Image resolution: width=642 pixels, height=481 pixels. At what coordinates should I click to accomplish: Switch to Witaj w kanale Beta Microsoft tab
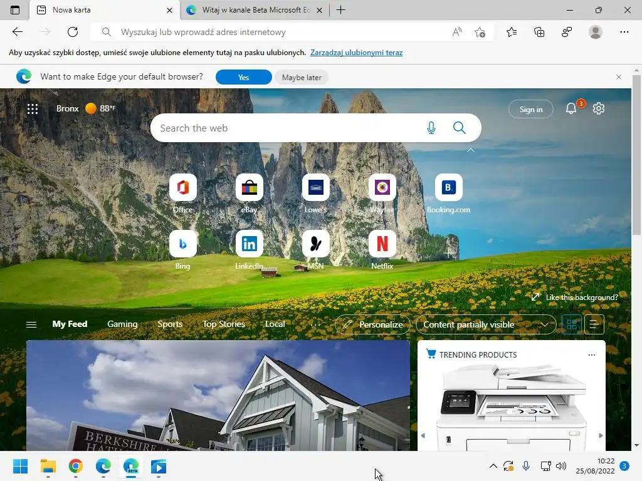pyautogui.click(x=254, y=10)
